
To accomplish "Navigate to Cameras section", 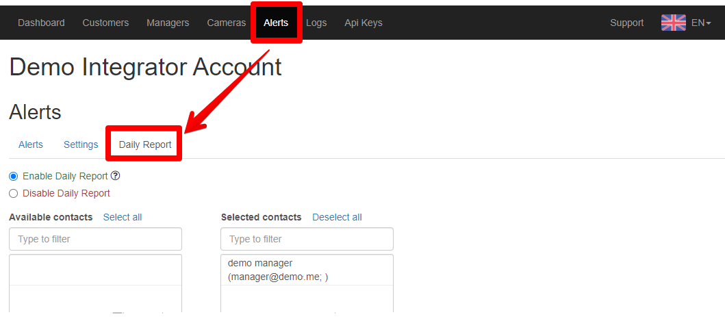I will point(226,23).
